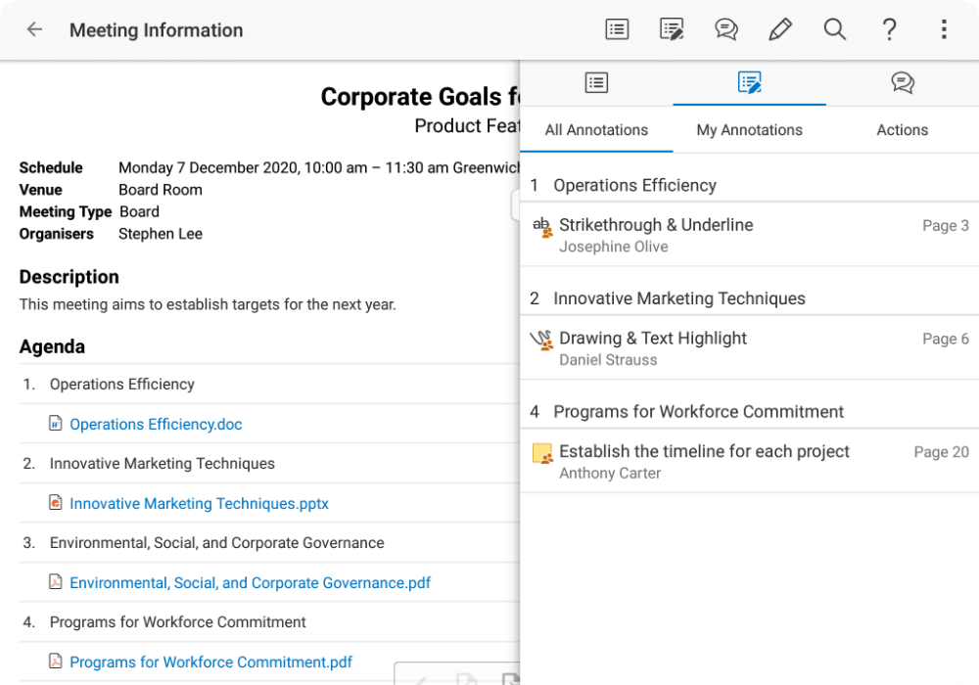Image resolution: width=979 pixels, height=685 pixels.
Task: Open Innovative Marketing Techniques.pptx link
Action: tap(199, 504)
